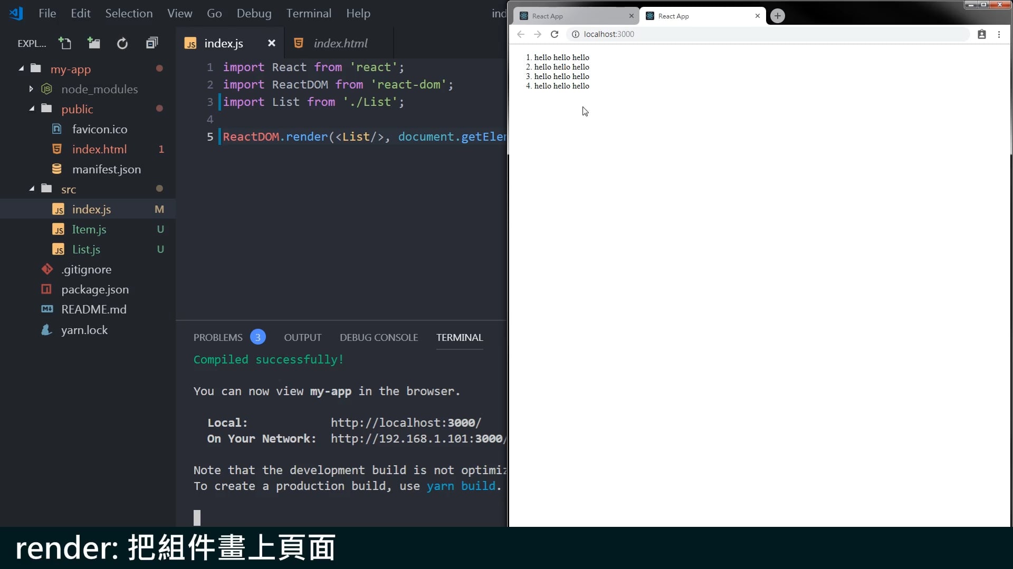The image size is (1013, 569).
Task: Reload the localhost:3000 page
Action: click(554, 34)
